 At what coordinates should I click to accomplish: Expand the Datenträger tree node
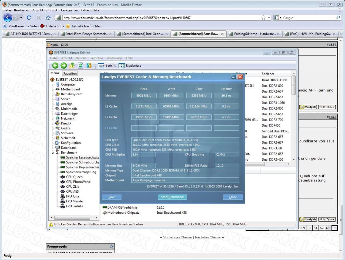coord(53,114)
